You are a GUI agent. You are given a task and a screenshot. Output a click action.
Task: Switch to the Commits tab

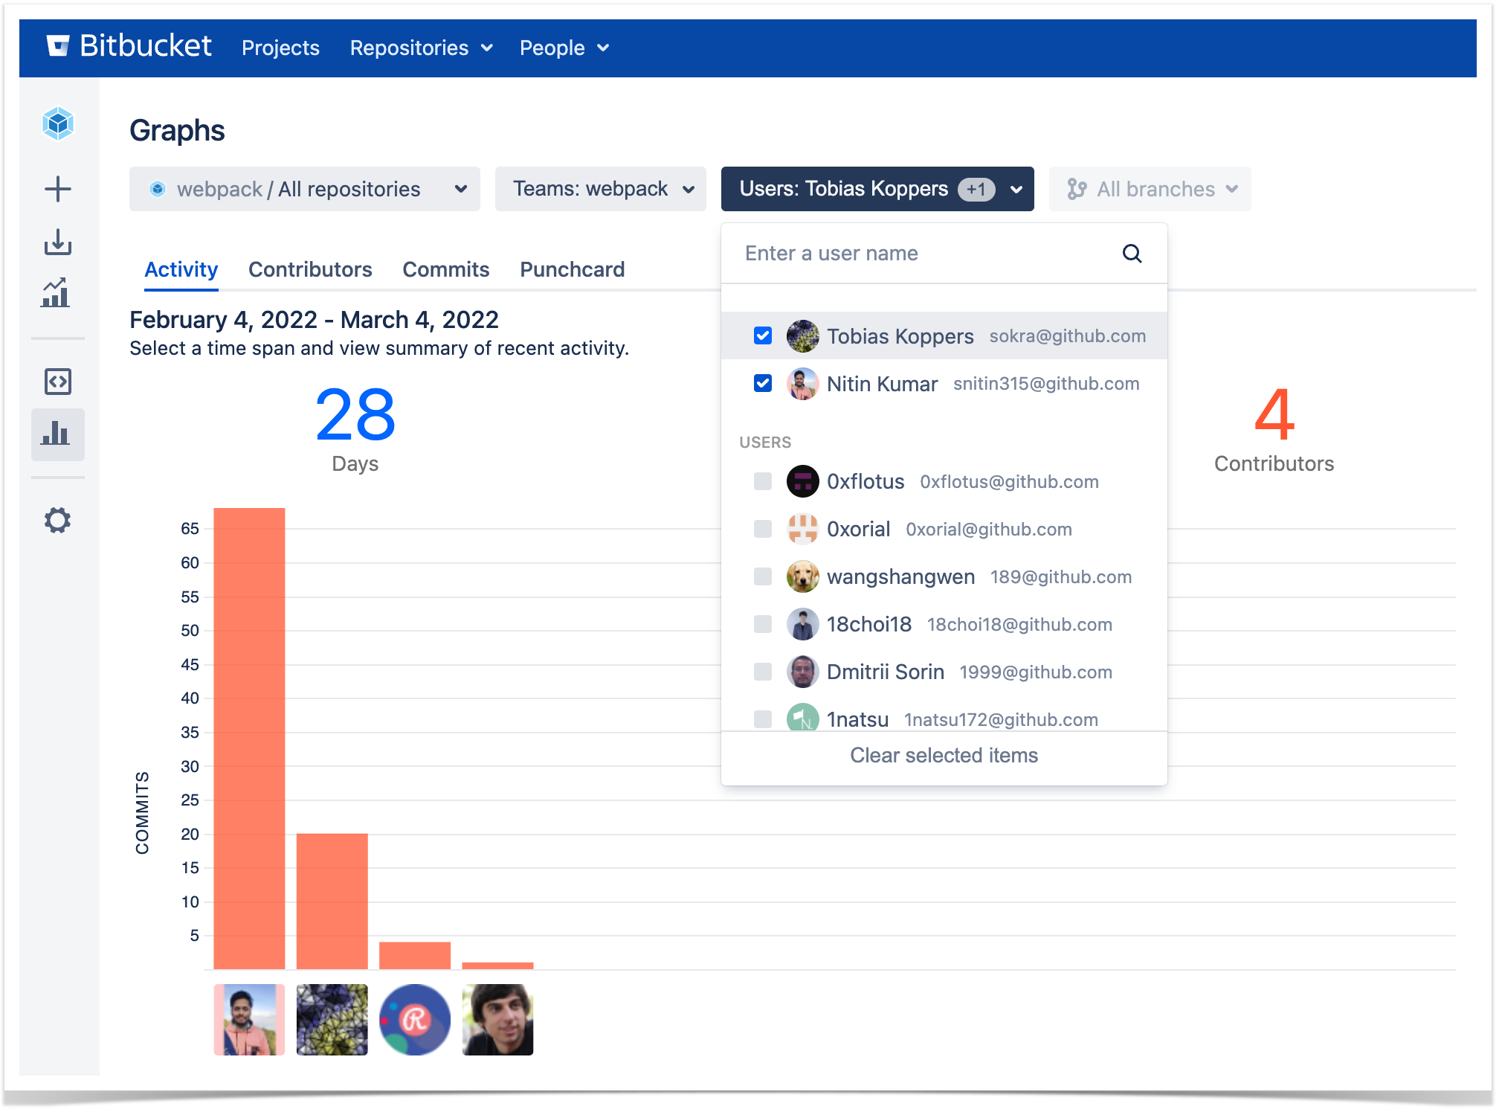click(446, 269)
